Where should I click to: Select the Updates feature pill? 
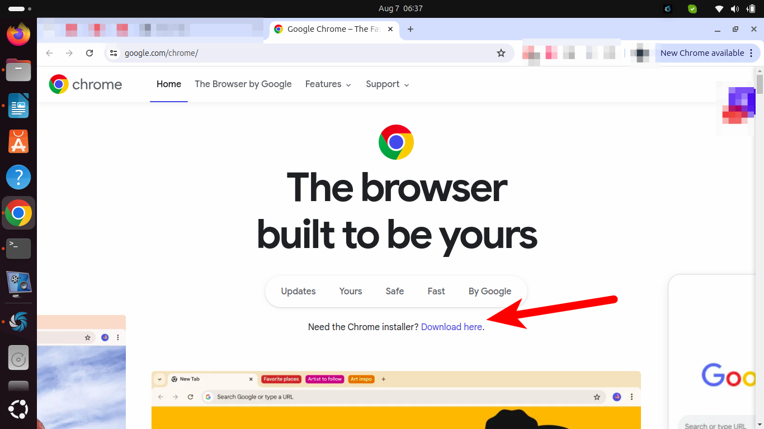tap(298, 291)
